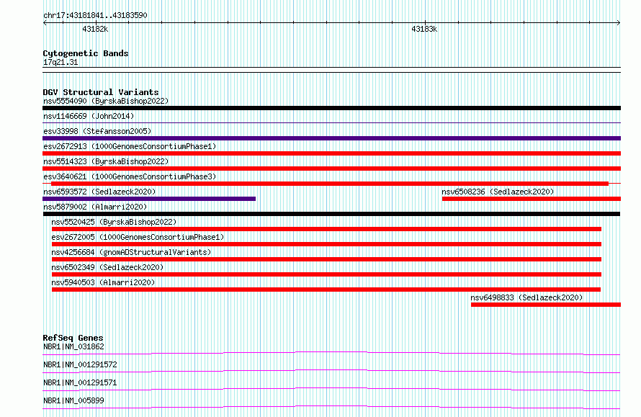The image size is (641, 417).
Task: Click the esv2672913 red variant bar
Action: (331, 153)
